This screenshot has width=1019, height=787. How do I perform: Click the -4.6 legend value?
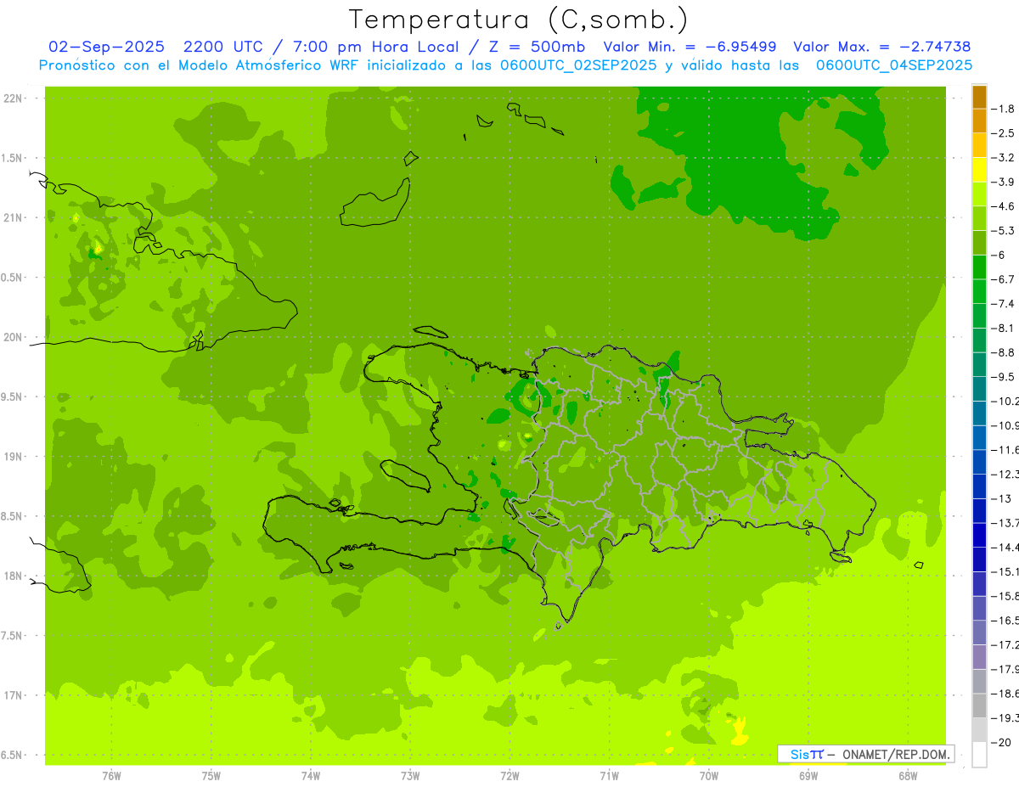1004,206
